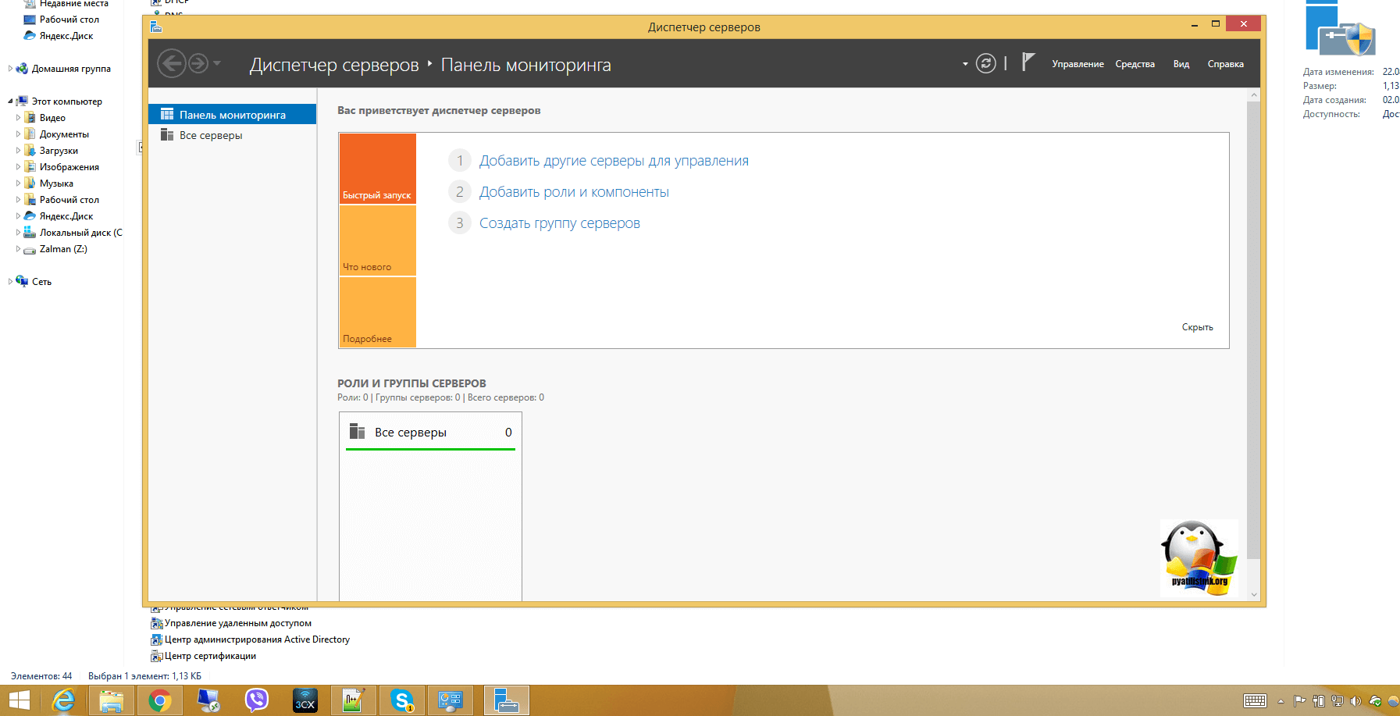Click the back navigation arrow
Image resolution: width=1400 pixels, height=716 pixels.
click(x=172, y=63)
